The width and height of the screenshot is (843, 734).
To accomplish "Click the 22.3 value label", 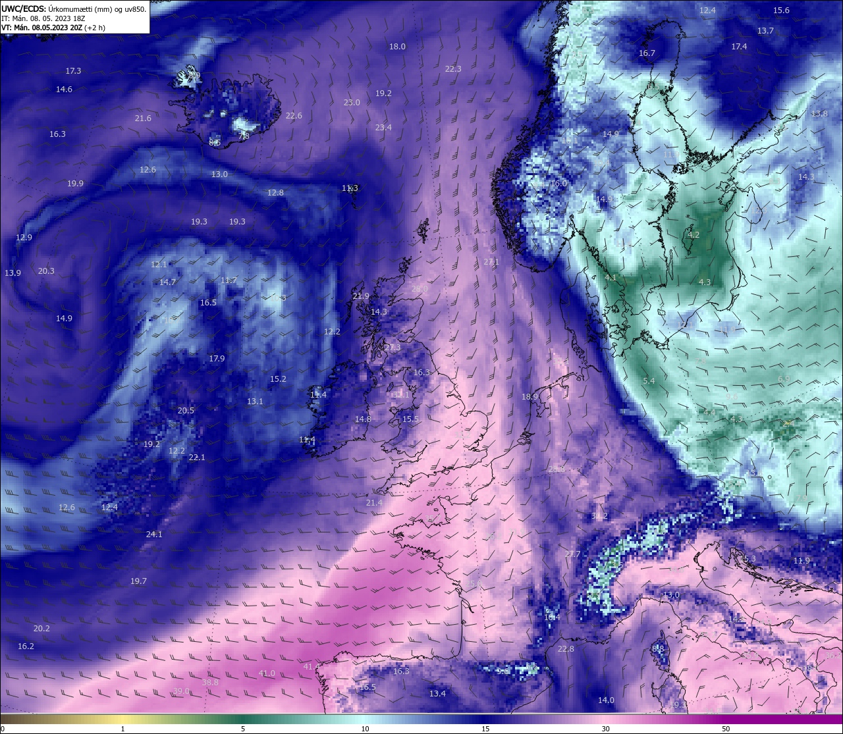I will click(x=453, y=69).
